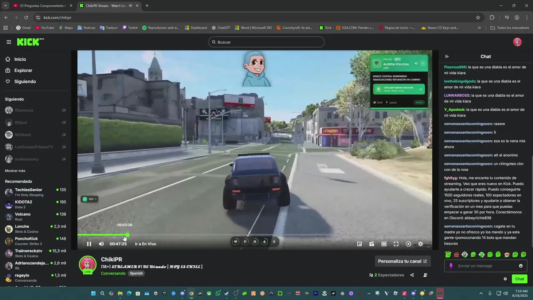Image resolution: width=533 pixels, height=300 pixels.
Task: Click the Spanish language tag
Action: [136, 273]
